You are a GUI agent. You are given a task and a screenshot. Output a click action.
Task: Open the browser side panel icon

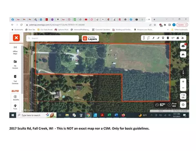[169, 25]
